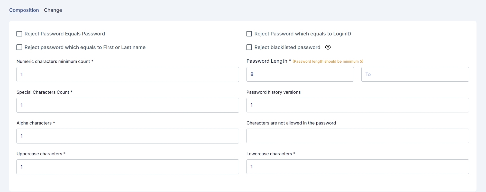This screenshot has width=486, height=192.
Task: Select the Password history versions field
Action: (357, 105)
